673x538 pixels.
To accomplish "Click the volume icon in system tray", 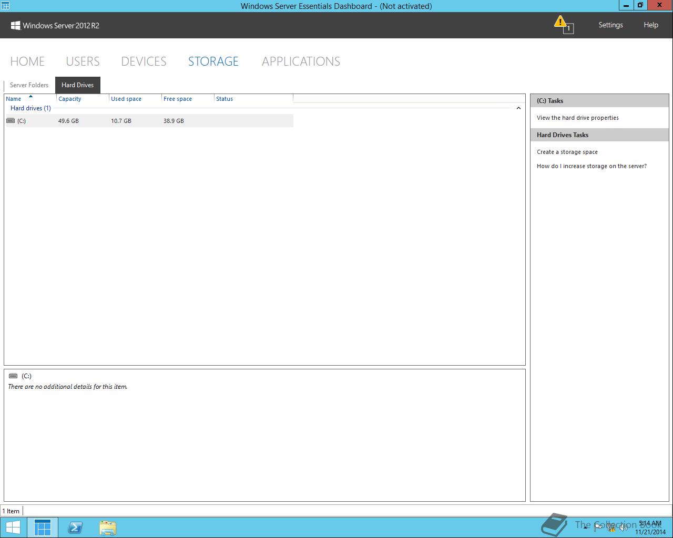I will pyautogui.click(x=623, y=527).
